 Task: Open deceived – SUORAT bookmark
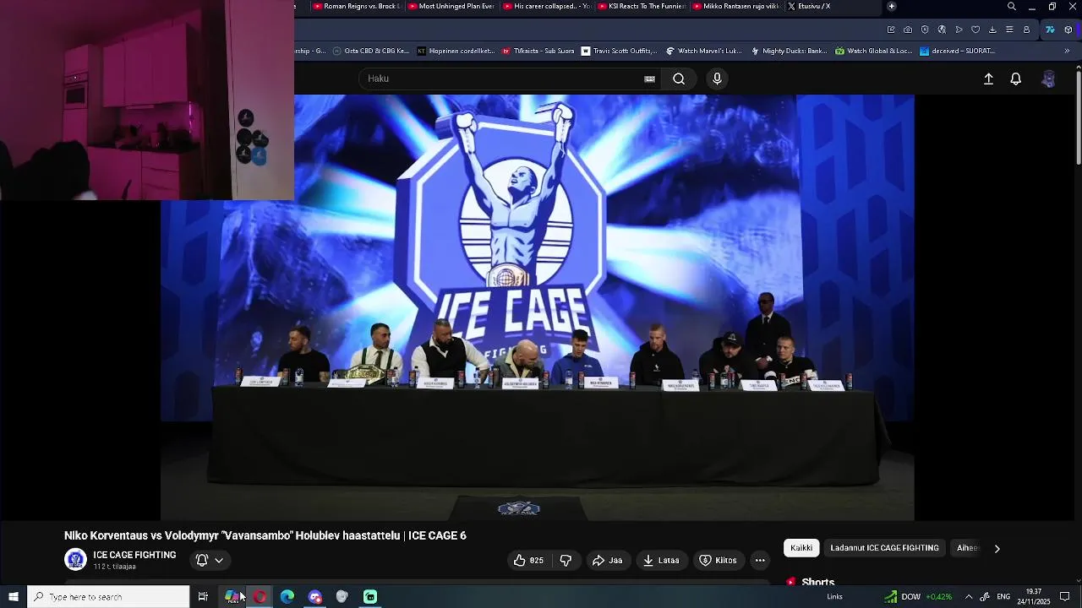(x=957, y=51)
